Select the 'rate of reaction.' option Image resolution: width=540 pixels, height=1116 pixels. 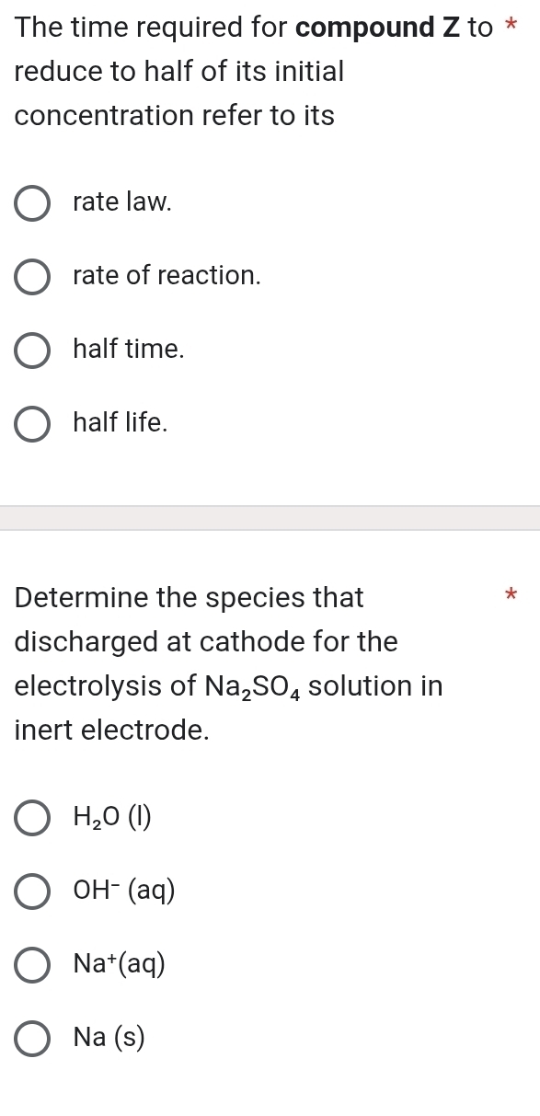(x=31, y=277)
